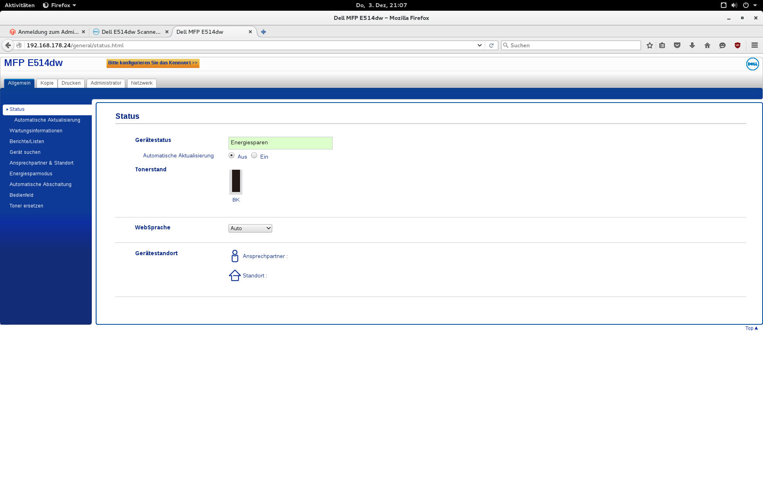Reload the page with the refresh icon
Image resolution: width=763 pixels, height=477 pixels.
point(492,45)
